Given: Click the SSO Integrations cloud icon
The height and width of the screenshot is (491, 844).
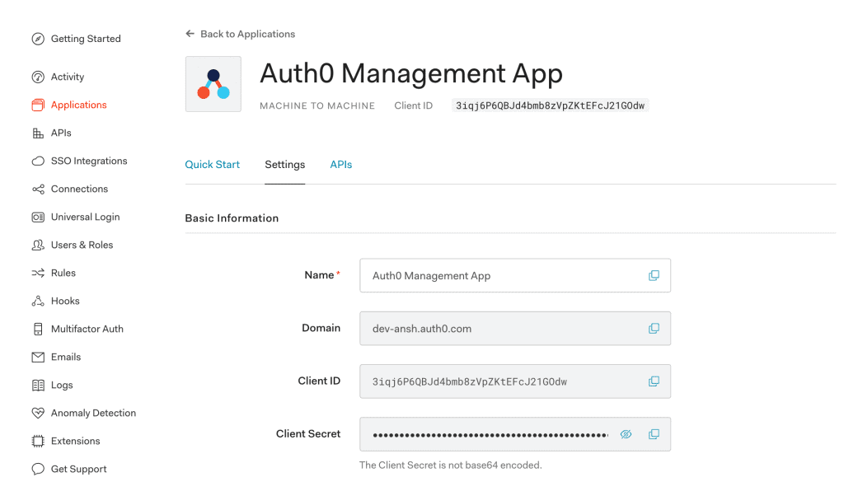Looking at the screenshot, I should [38, 161].
